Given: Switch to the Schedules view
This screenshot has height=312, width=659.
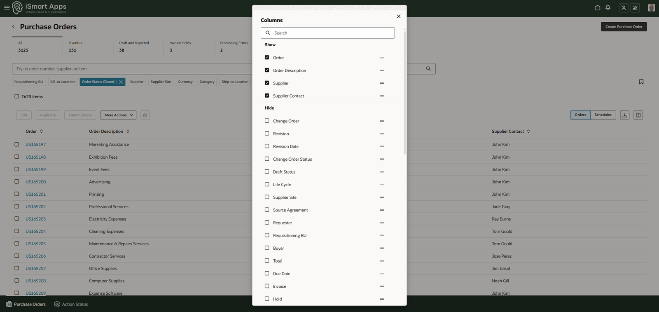Looking at the screenshot, I should click(x=603, y=115).
